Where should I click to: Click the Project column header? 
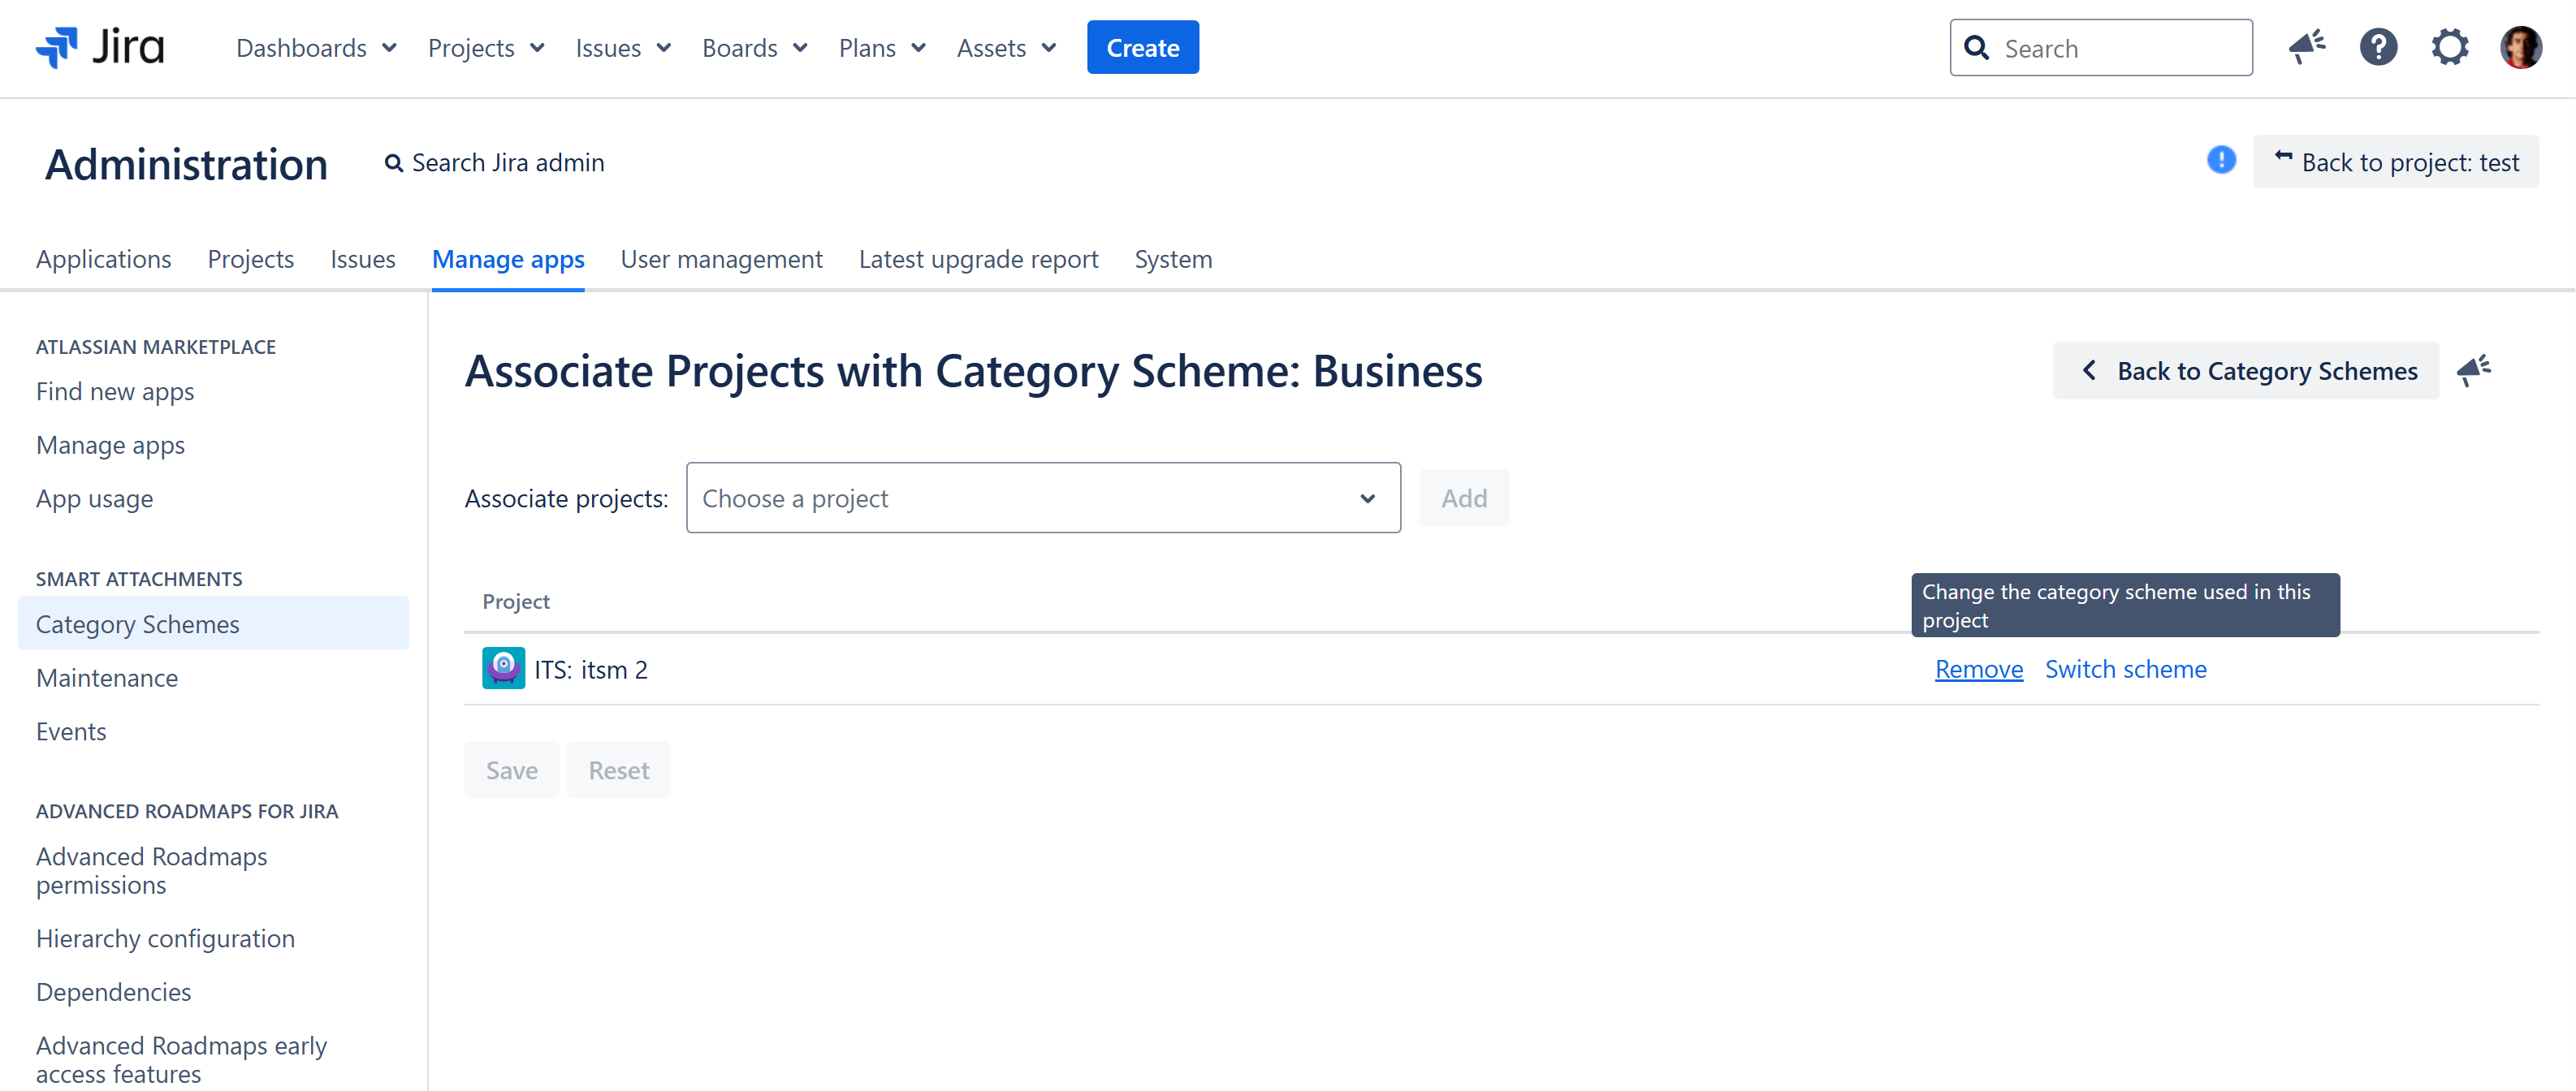(x=516, y=602)
